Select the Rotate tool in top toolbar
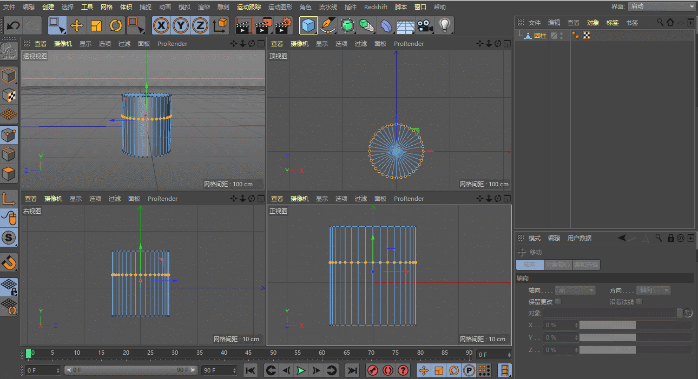 click(116, 25)
